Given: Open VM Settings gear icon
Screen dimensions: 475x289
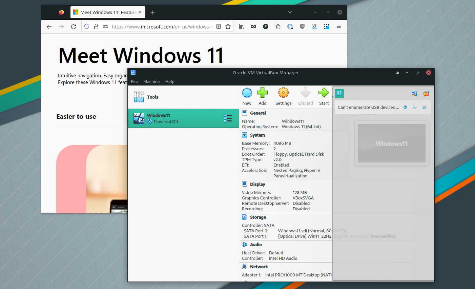Looking at the screenshot, I should click(283, 93).
